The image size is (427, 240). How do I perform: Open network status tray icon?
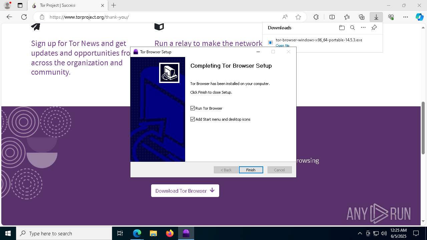point(376,233)
